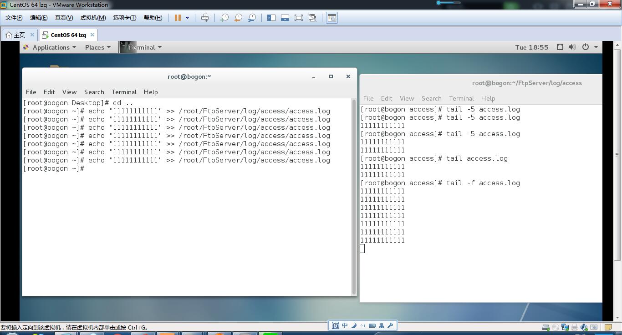The image size is (622, 335).
Task: Click the printer device status icon
Action: 575,327
